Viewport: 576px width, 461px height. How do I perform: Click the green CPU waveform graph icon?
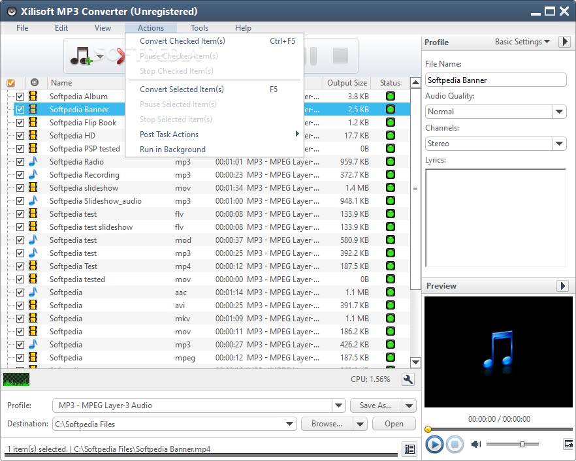(16, 379)
